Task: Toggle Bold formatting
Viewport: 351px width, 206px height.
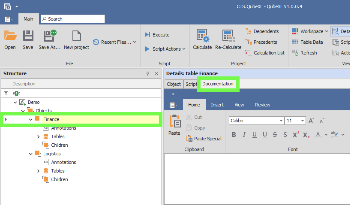Action: 234,135
